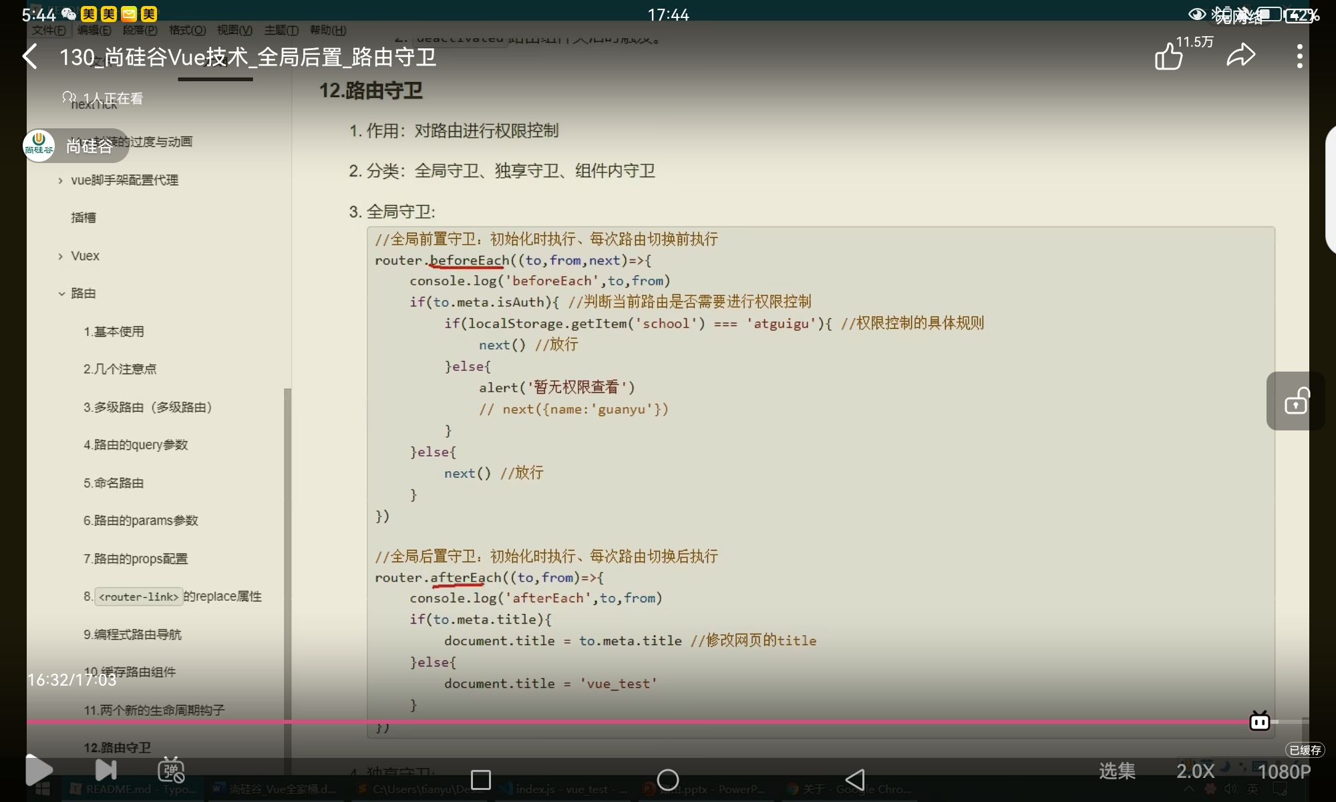Viewport: 1336px width, 802px height.
Task: Toggle the danmaku comments switch
Action: click(x=171, y=771)
